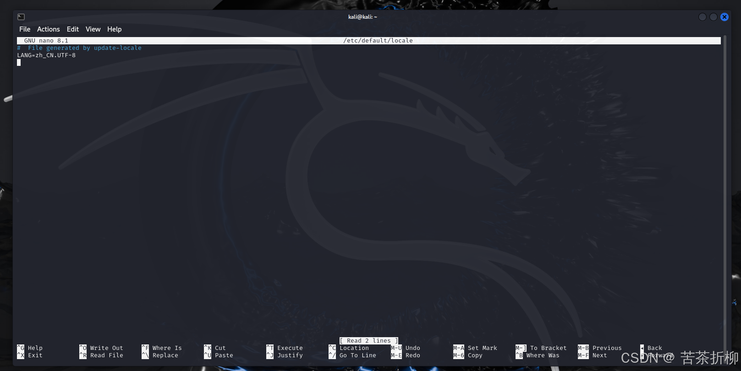Image resolution: width=741 pixels, height=371 pixels.
Task: Click the Back shortcut label
Action: pos(655,348)
